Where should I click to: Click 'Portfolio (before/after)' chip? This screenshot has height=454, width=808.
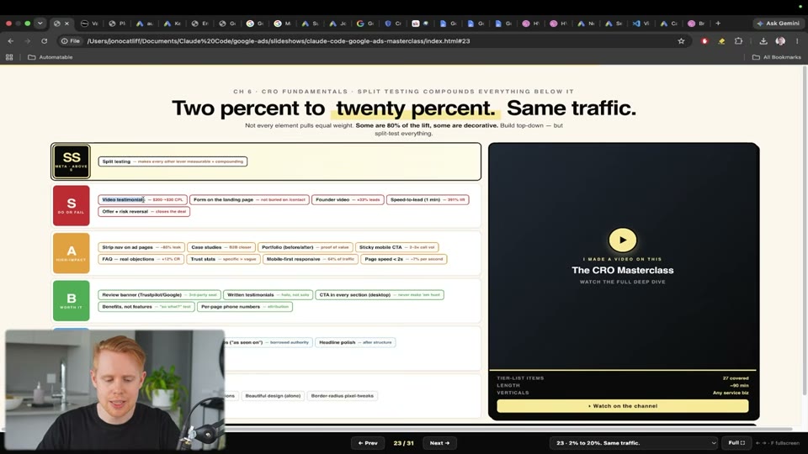coord(306,247)
